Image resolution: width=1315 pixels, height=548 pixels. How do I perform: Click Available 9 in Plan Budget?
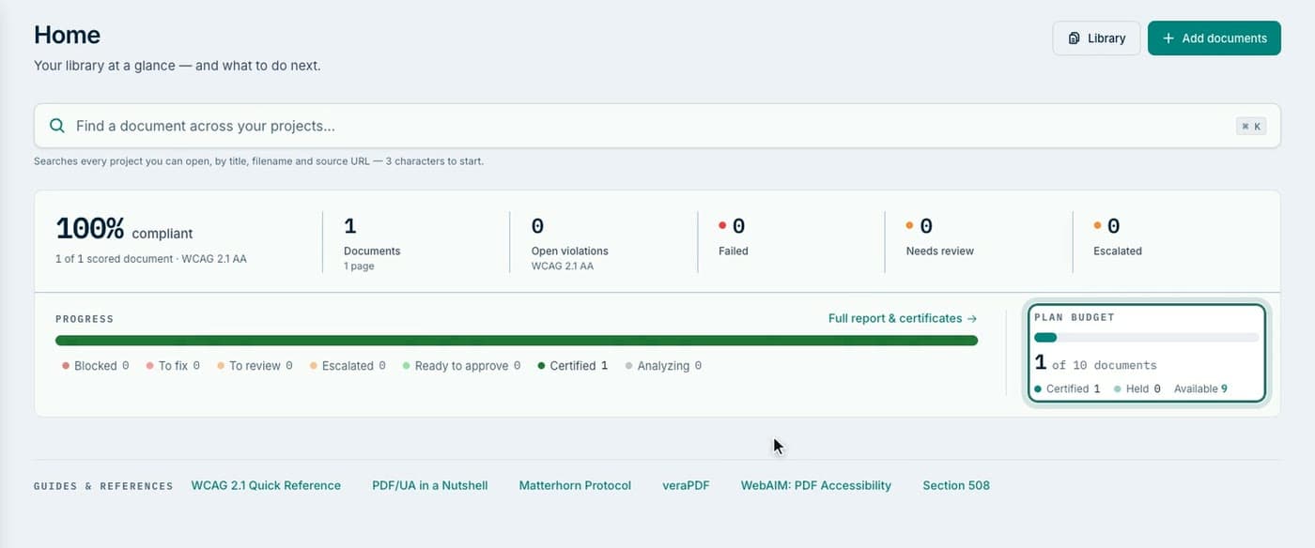1200,388
